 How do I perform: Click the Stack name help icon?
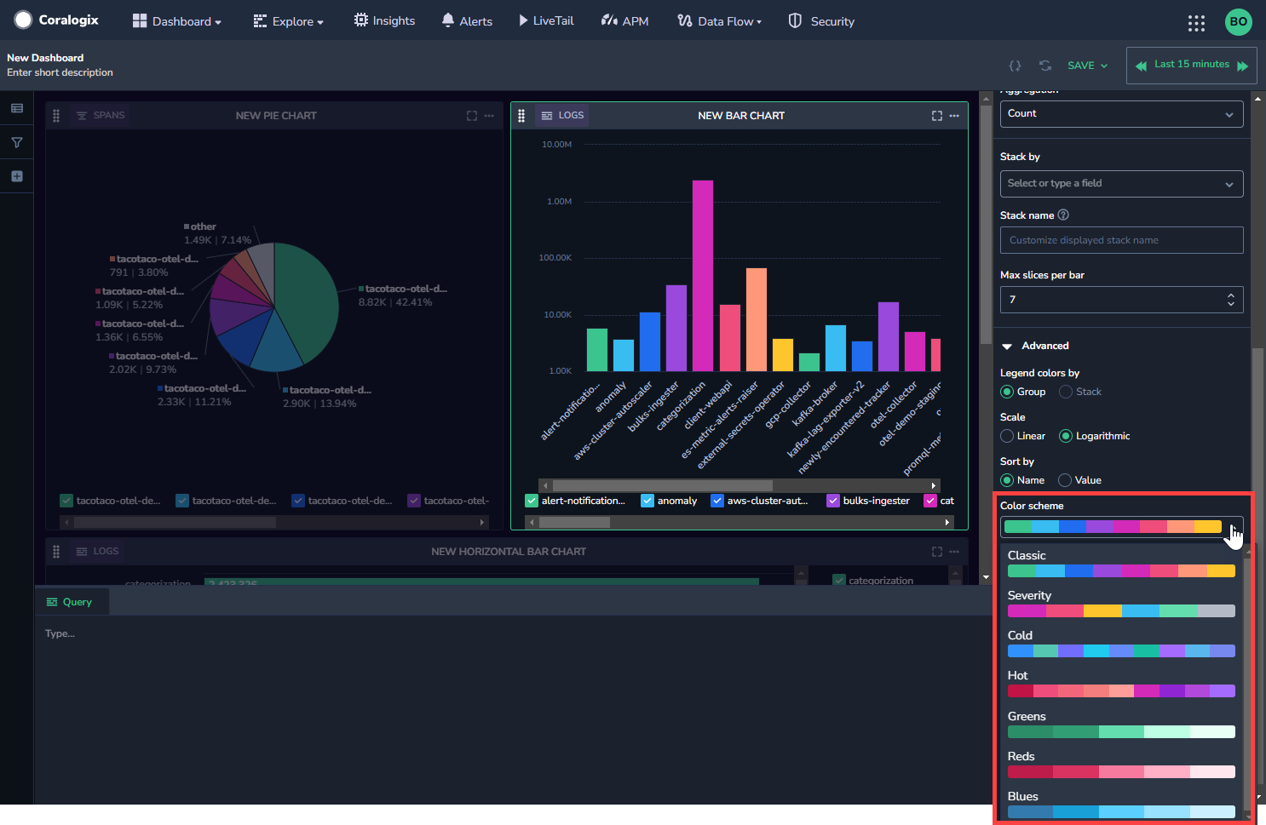(1063, 215)
